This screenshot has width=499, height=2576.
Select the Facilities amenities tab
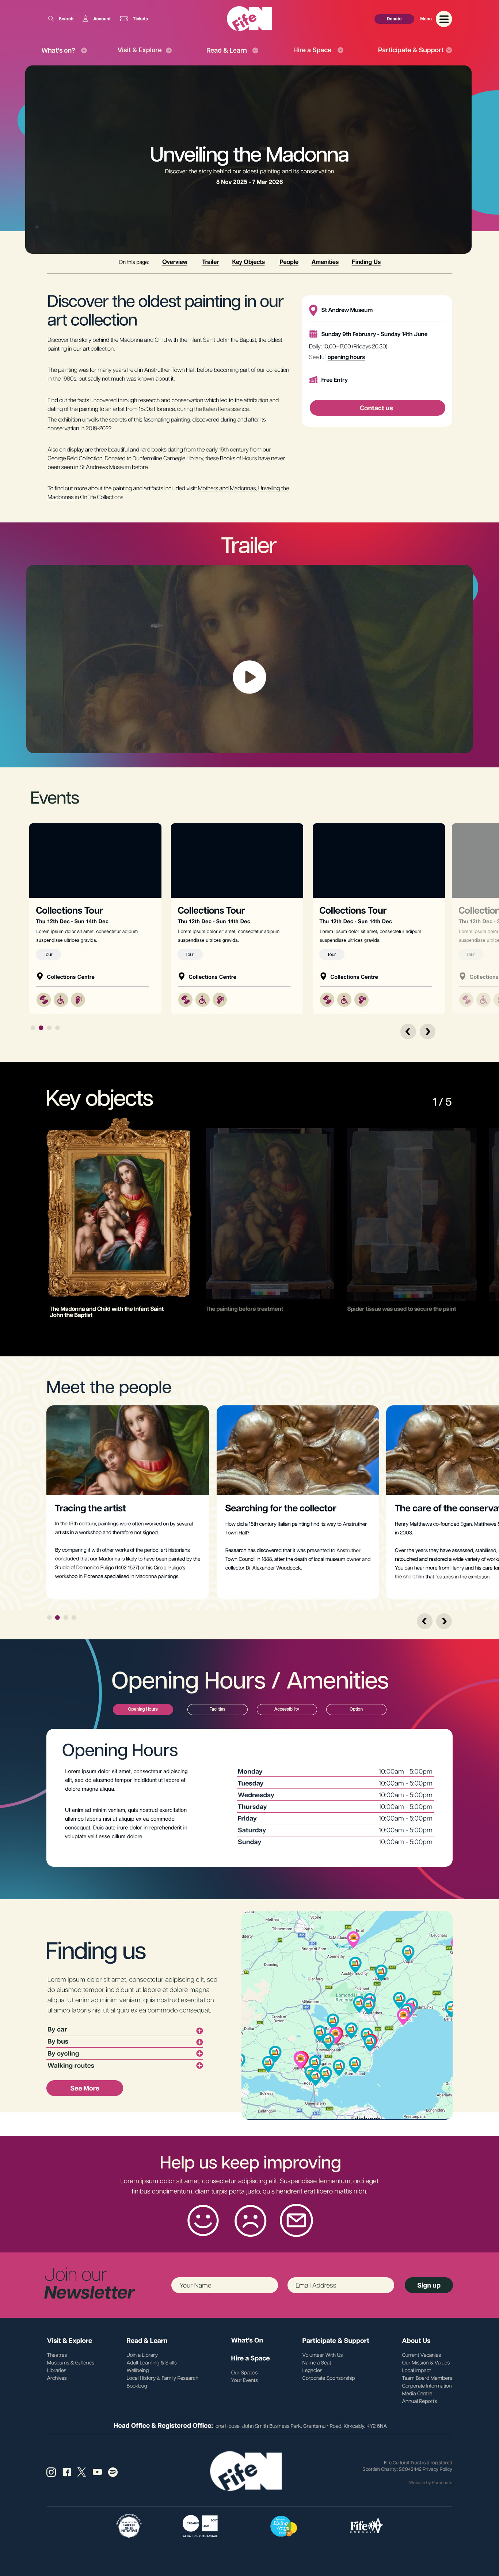click(x=217, y=1709)
